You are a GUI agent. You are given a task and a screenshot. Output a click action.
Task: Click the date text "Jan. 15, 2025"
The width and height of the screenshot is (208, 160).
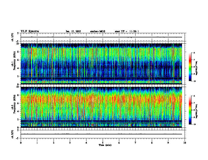[73, 31]
